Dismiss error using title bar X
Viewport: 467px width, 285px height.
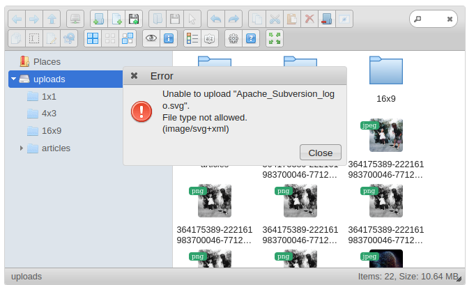pyautogui.click(x=134, y=76)
